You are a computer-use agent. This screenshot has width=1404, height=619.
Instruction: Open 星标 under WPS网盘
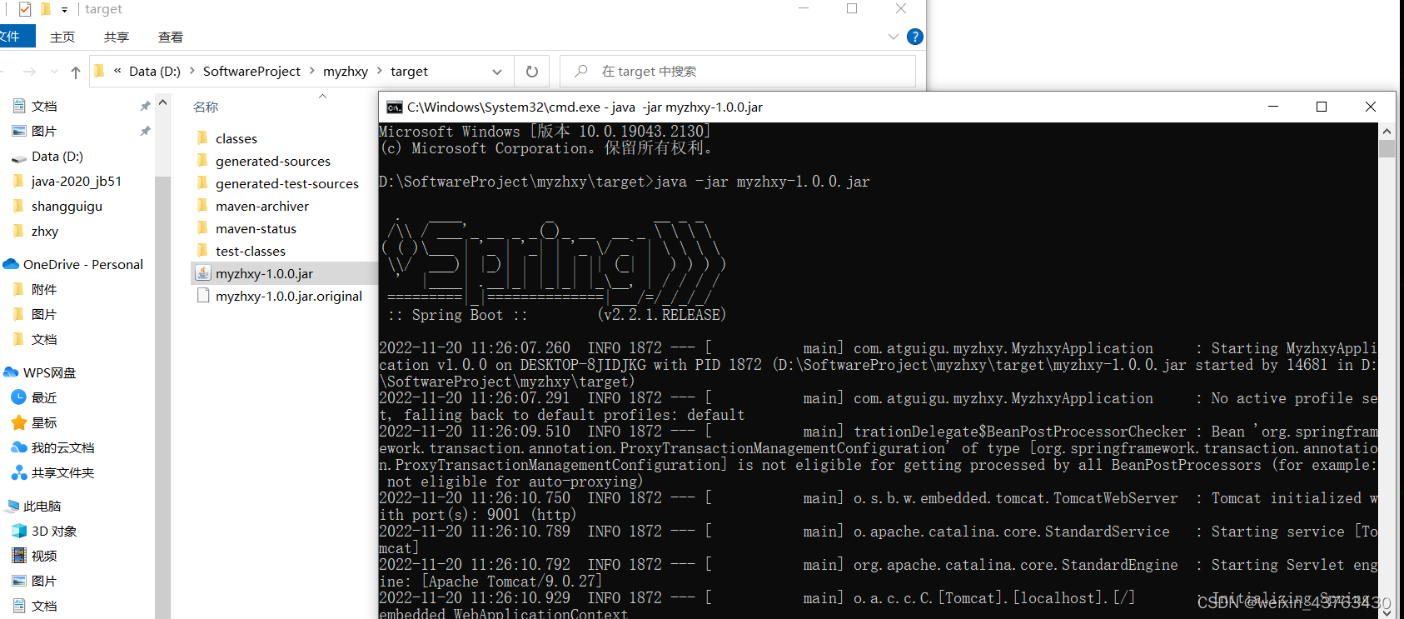pos(44,422)
